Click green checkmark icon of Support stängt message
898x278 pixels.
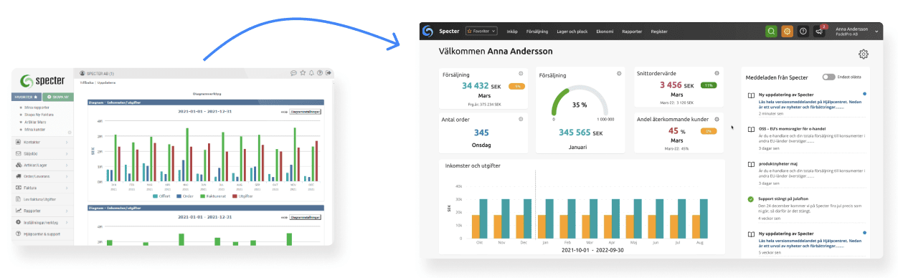pyautogui.click(x=751, y=198)
